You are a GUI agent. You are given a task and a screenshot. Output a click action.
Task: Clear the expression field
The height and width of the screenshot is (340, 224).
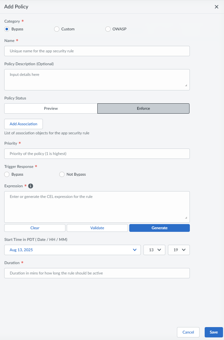pyautogui.click(x=35, y=228)
